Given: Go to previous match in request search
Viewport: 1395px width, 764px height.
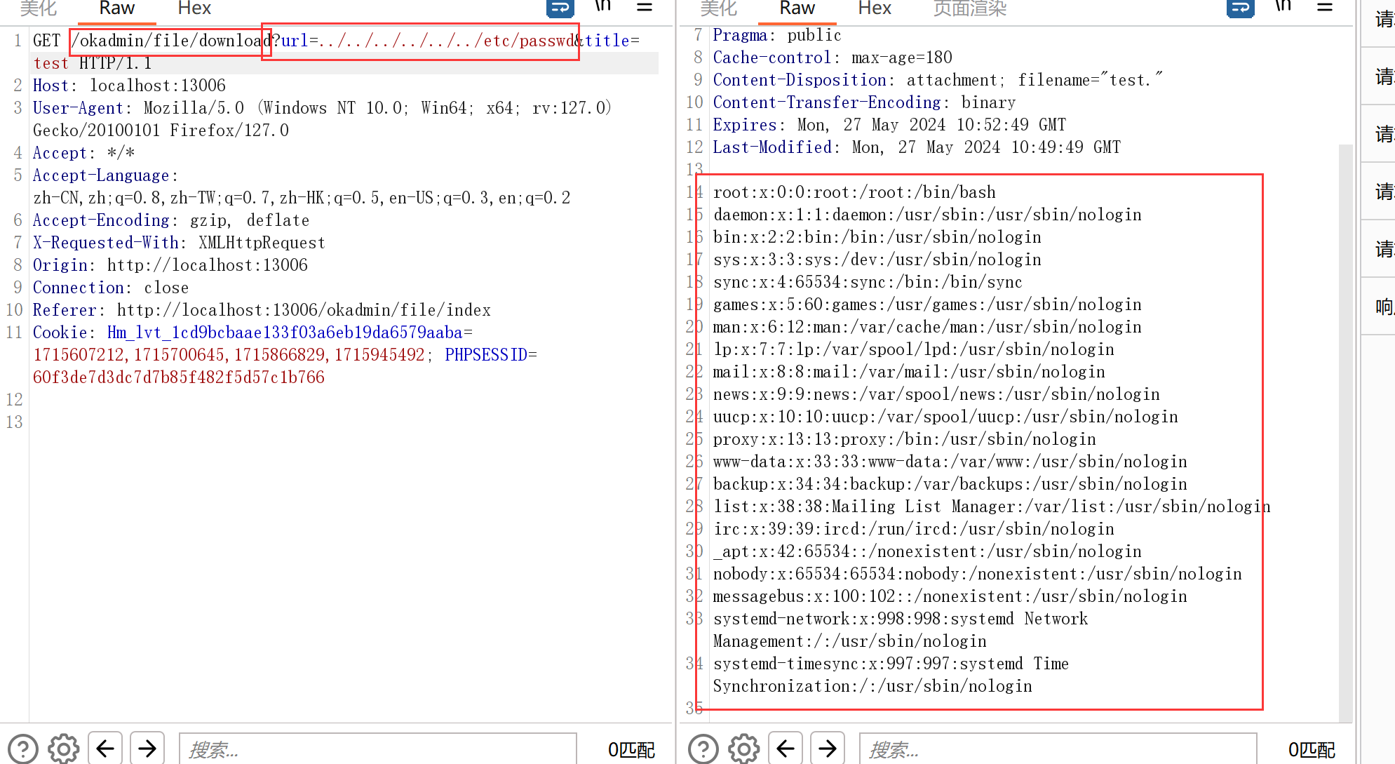Looking at the screenshot, I should 105,749.
